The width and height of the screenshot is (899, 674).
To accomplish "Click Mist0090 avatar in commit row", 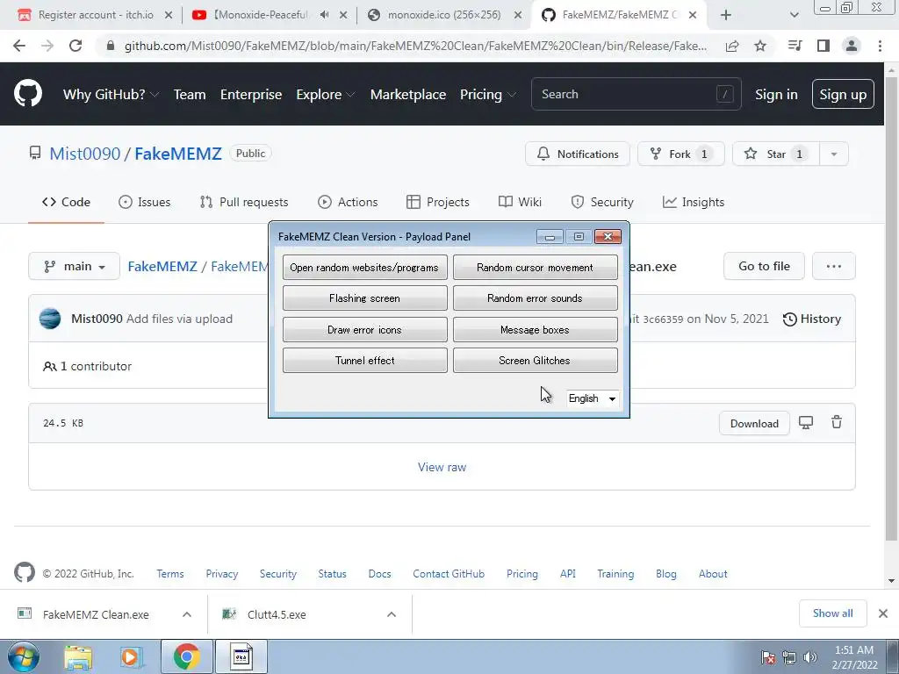I will coord(50,319).
